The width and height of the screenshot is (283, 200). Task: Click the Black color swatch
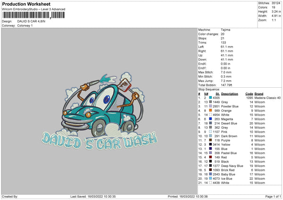[210, 161]
